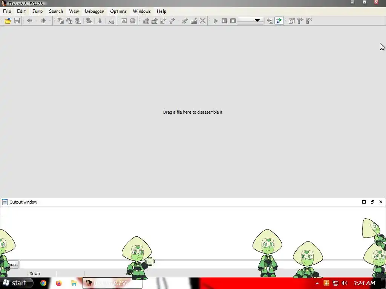This screenshot has width=386, height=289.
Task: Close the Output window panel
Action: [381, 202]
